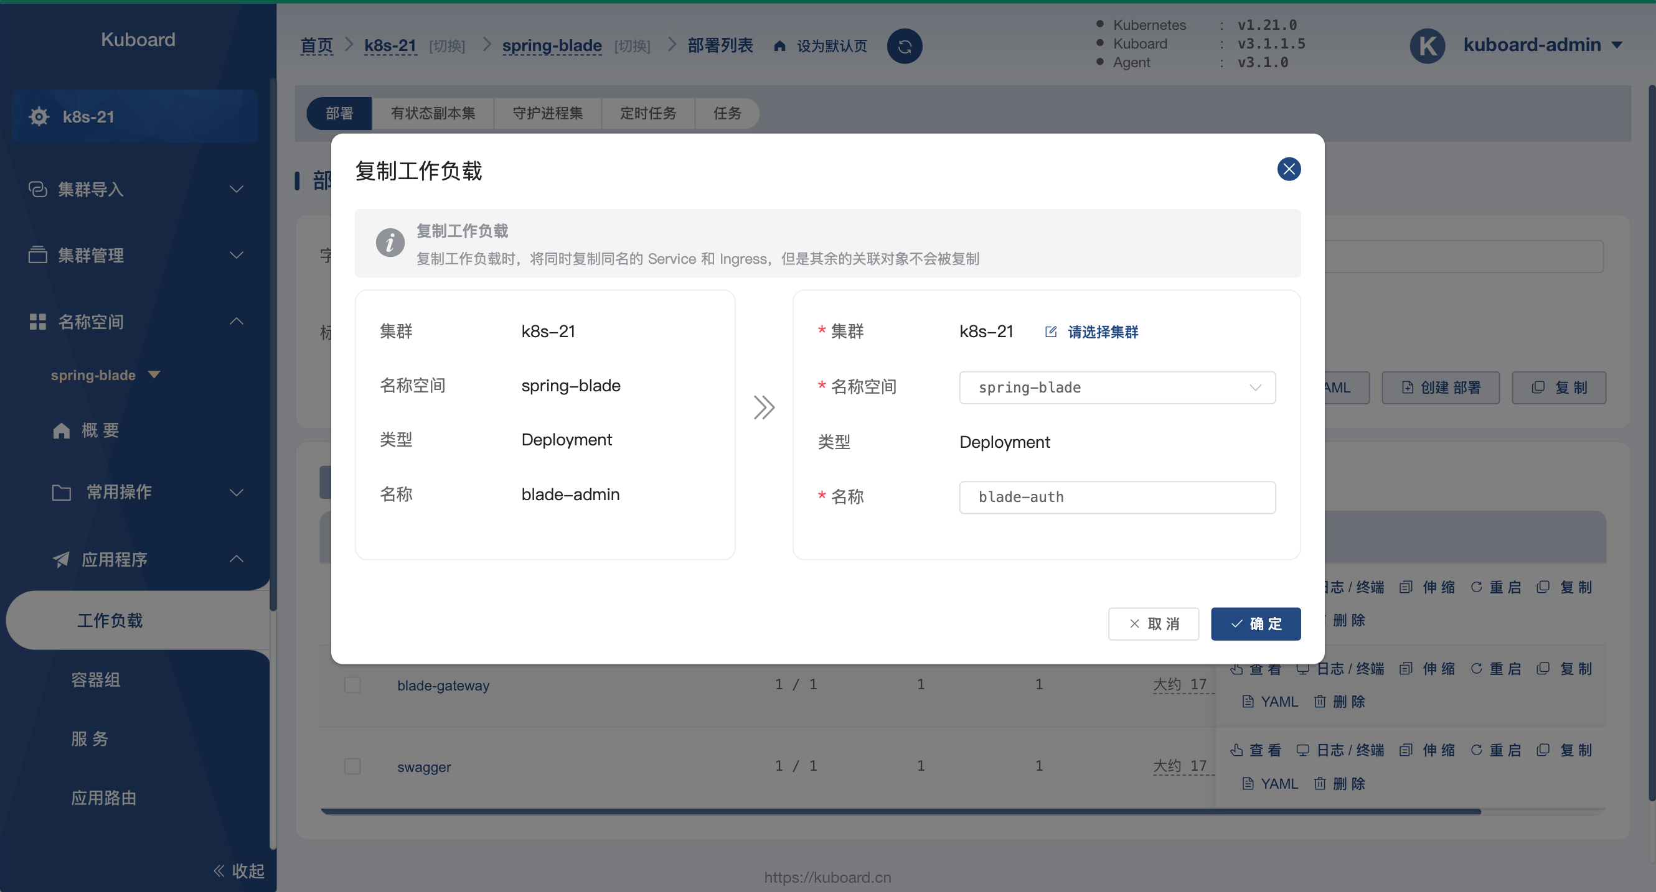Click the 集群管理 folder icon
Viewport: 1656px width, 892px height.
[x=38, y=255]
